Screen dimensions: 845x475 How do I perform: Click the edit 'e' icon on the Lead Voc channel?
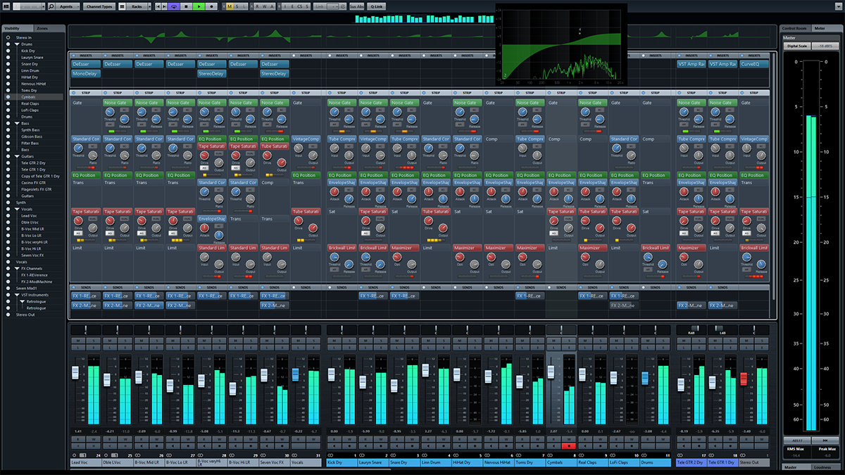(x=94, y=347)
